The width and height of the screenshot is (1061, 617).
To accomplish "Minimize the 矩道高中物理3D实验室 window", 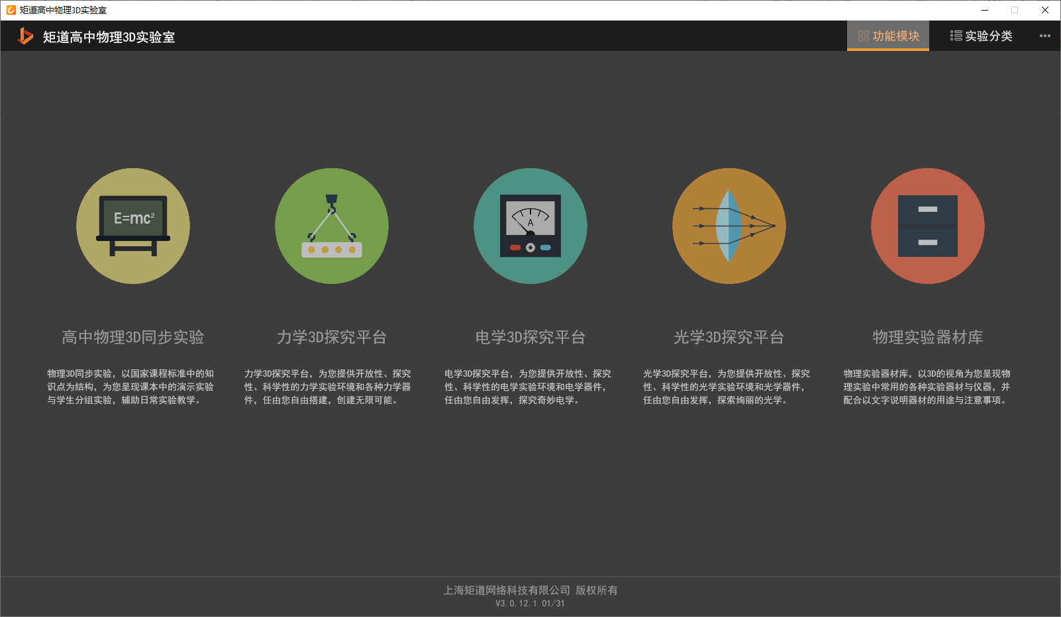I will [x=985, y=10].
